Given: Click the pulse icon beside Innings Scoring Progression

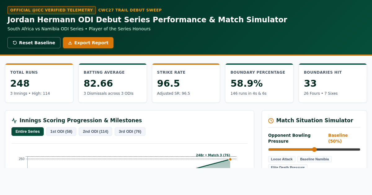Looking at the screenshot, I should [x=14, y=121].
